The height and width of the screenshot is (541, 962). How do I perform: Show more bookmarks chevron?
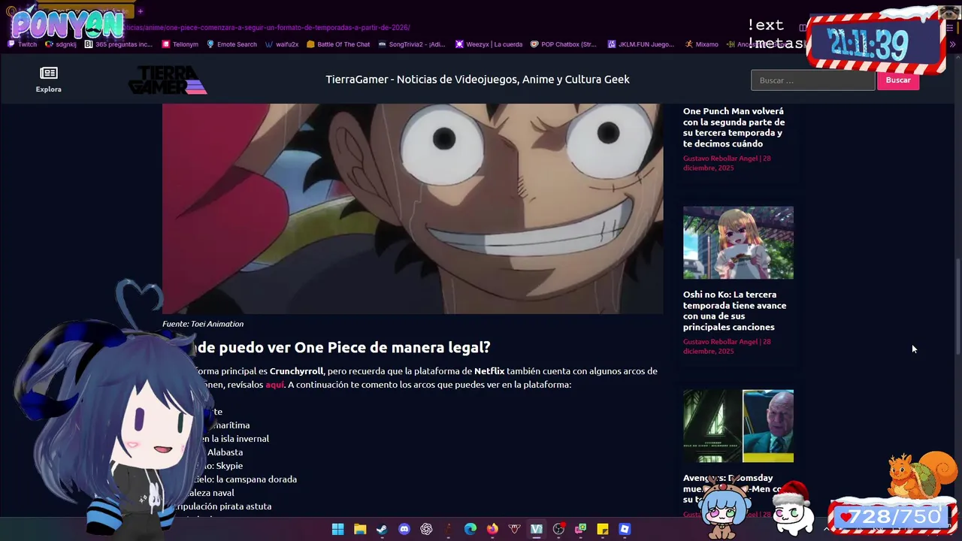(952, 44)
